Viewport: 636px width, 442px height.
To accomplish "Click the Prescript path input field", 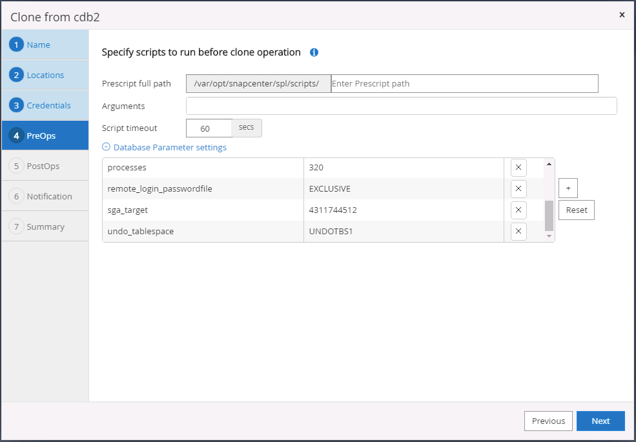I will point(464,83).
